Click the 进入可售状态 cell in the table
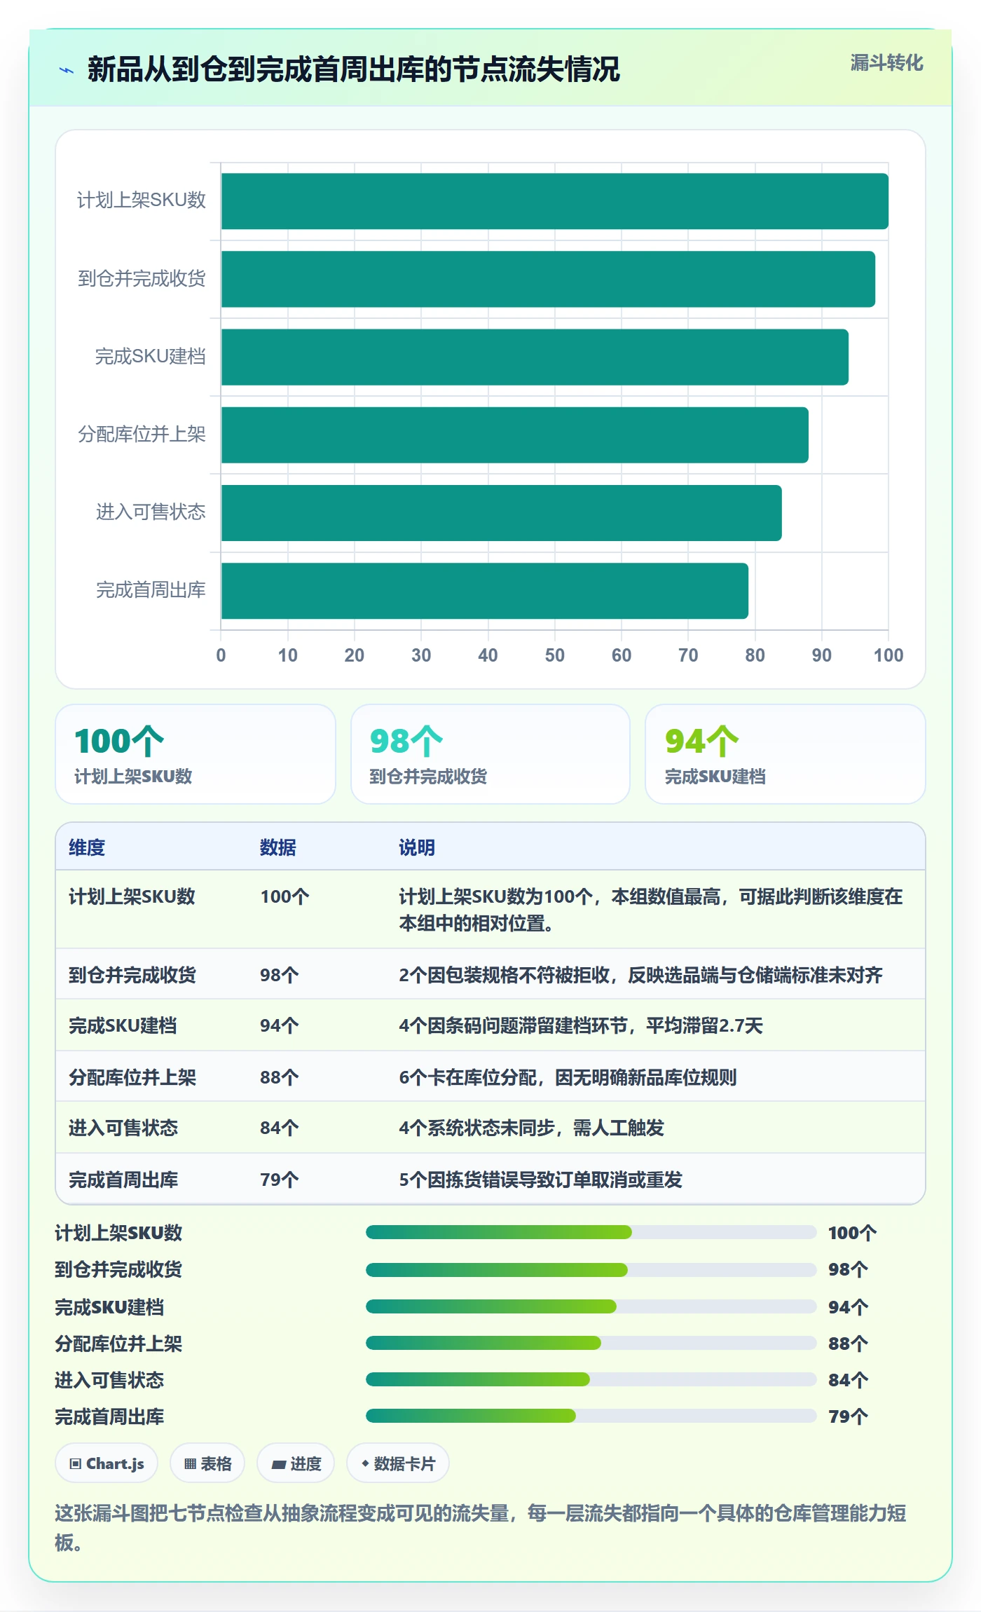The image size is (981, 1612). click(x=123, y=1128)
